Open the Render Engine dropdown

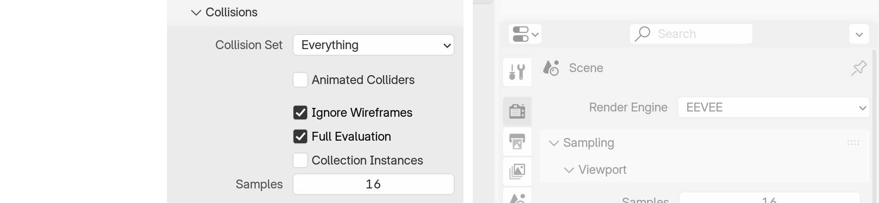pyautogui.click(x=773, y=107)
